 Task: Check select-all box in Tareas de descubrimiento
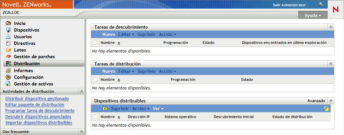[x=95, y=43]
